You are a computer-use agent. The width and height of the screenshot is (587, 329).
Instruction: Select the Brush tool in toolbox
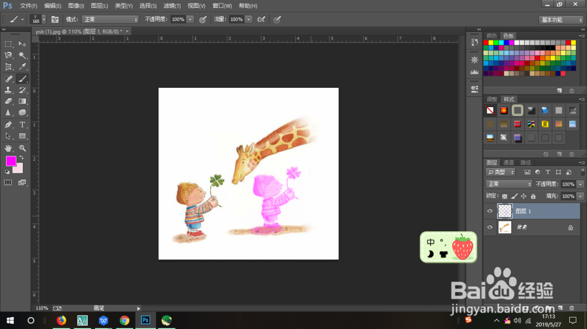pos(22,79)
